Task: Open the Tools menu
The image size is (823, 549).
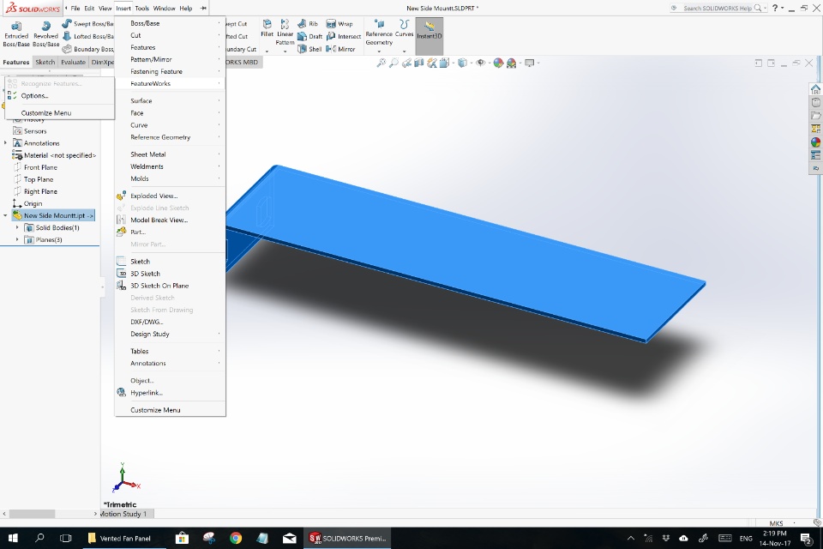Action: 141,8
